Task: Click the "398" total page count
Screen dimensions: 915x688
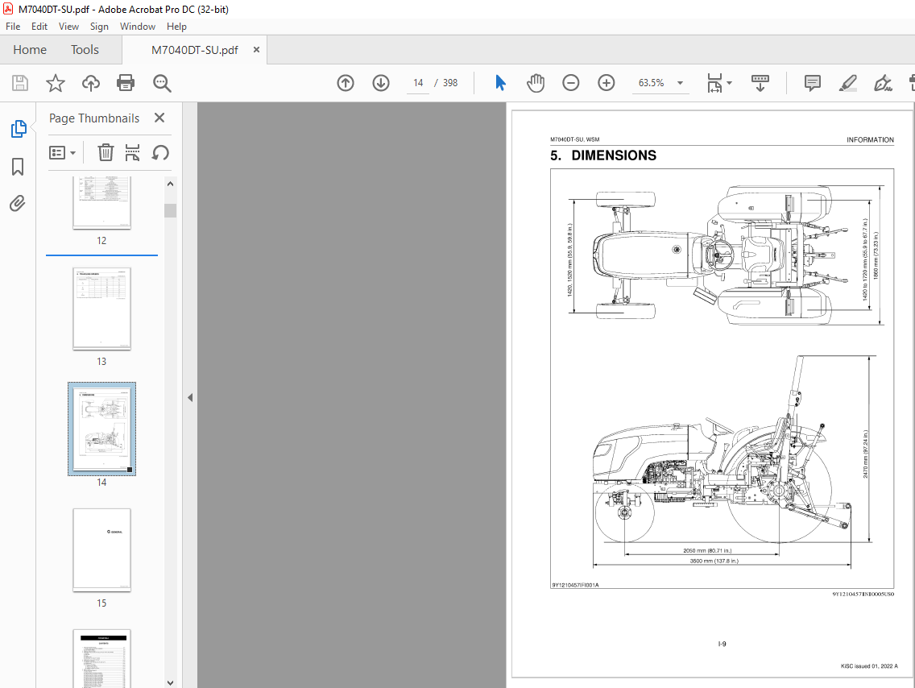Action: [450, 83]
